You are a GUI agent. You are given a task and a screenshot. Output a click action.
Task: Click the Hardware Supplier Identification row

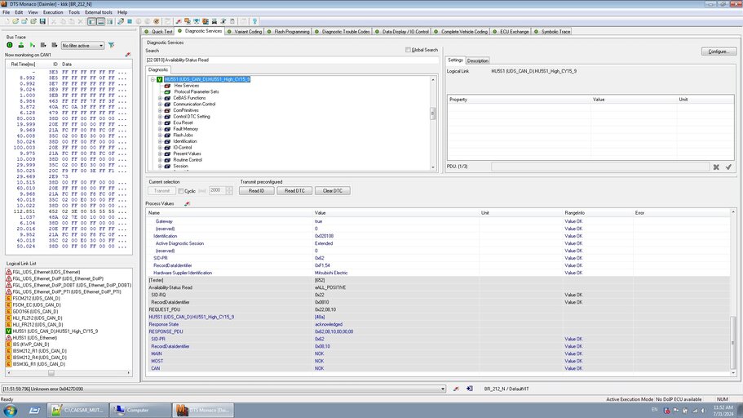(x=439, y=273)
